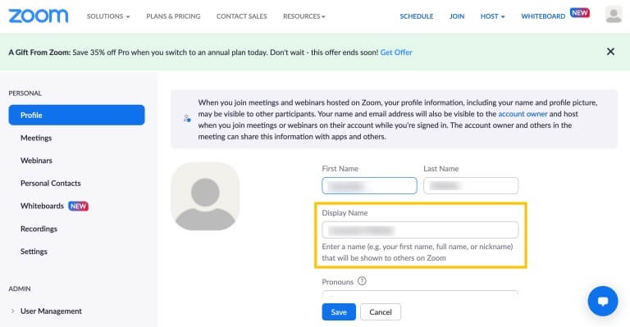
Task: Dismiss the gift offer banner
Action: 610,52
